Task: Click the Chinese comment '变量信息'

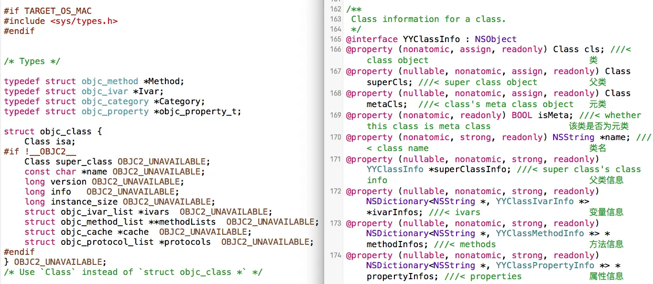Action: click(607, 212)
